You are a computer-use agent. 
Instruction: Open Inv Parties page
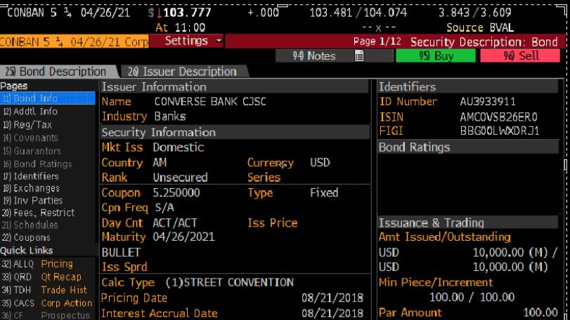[x=32, y=200]
